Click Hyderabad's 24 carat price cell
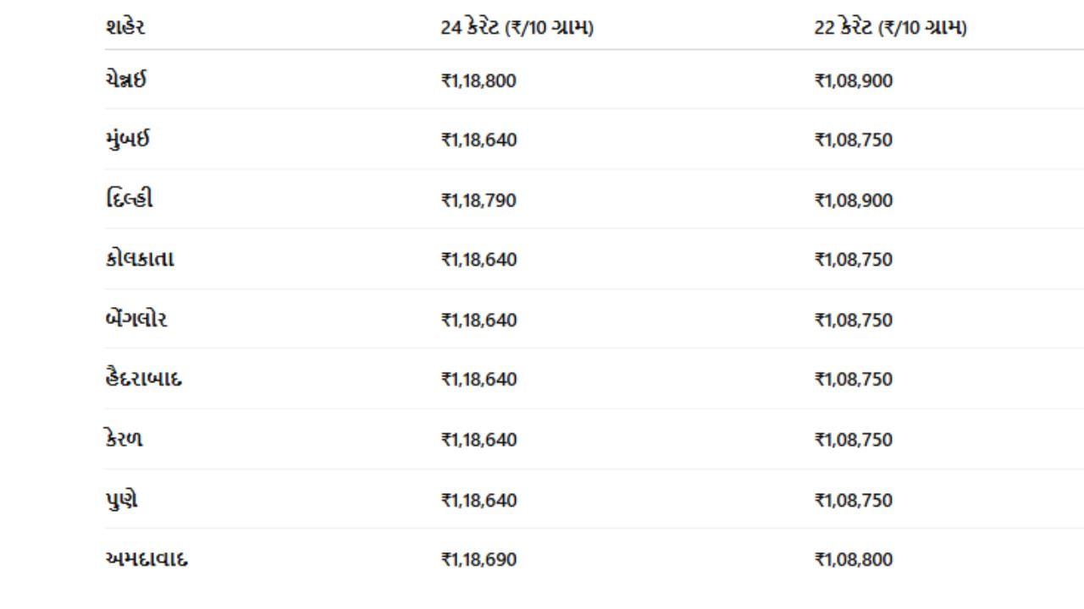This screenshot has width=1084, height=609. (x=478, y=380)
